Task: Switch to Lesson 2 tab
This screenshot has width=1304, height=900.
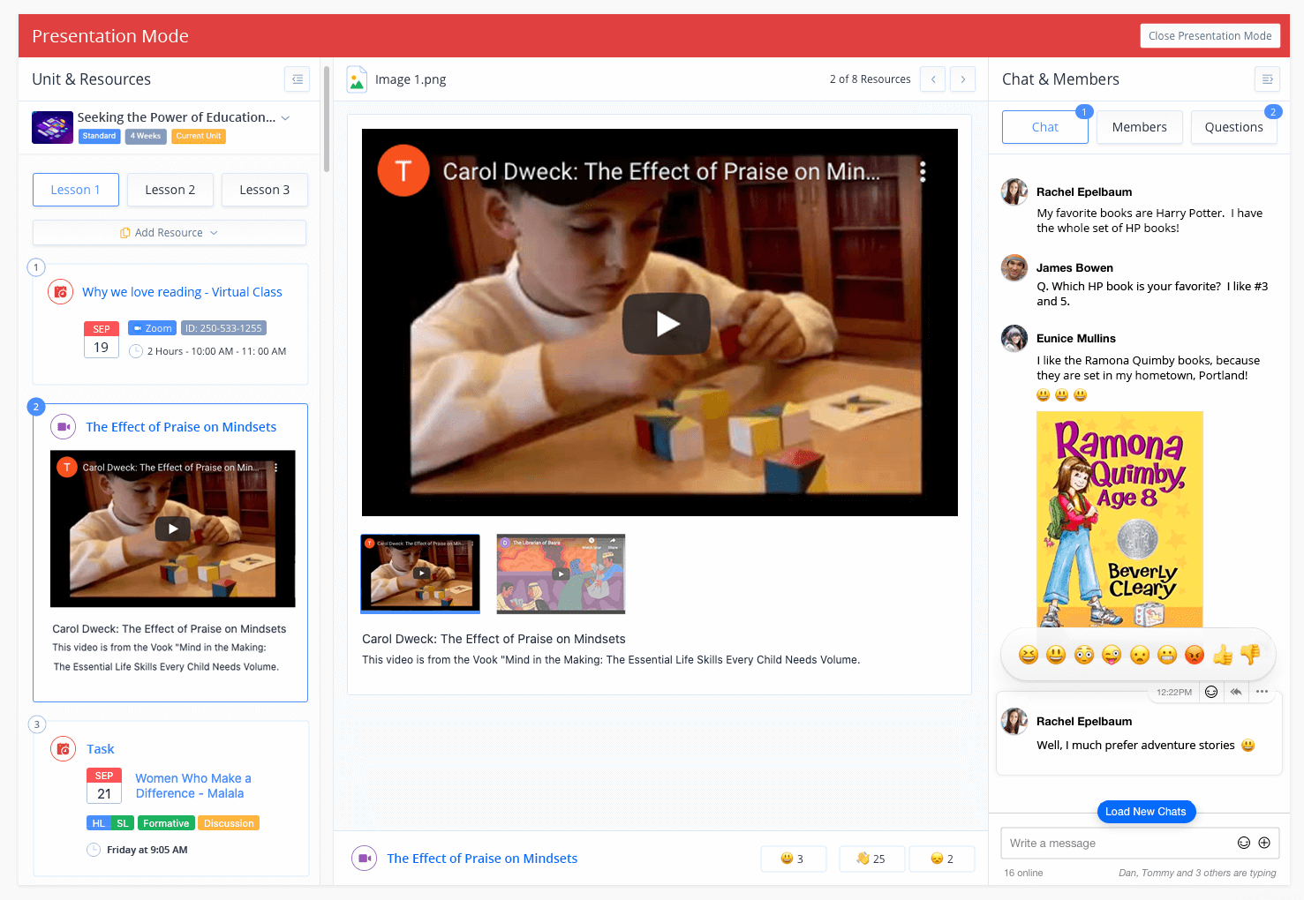Action: (x=170, y=190)
